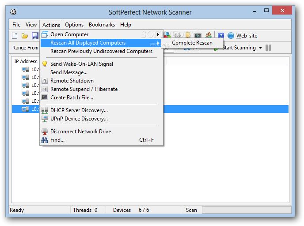Click the Remote Suspend / Hibernate icon

click(45, 89)
